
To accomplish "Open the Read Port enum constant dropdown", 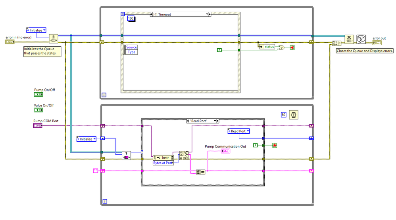I will (248, 131).
